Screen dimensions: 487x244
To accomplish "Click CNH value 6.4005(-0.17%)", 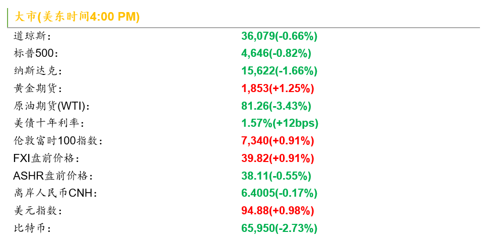I will (279, 193).
